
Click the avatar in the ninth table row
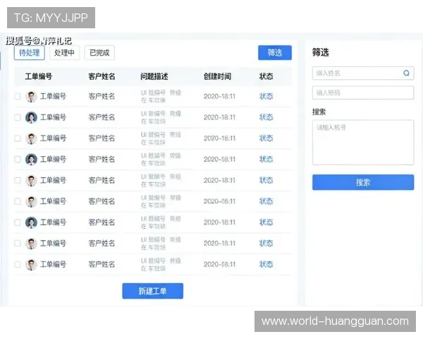[31, 264]
